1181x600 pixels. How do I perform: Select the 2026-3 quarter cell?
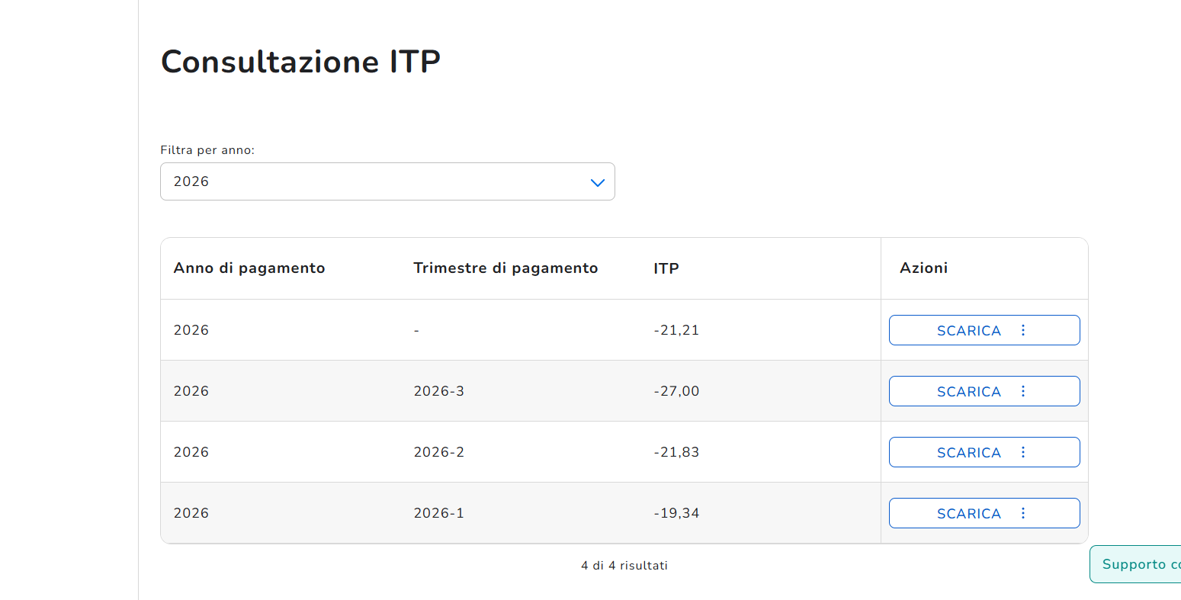tap(439, 391)
